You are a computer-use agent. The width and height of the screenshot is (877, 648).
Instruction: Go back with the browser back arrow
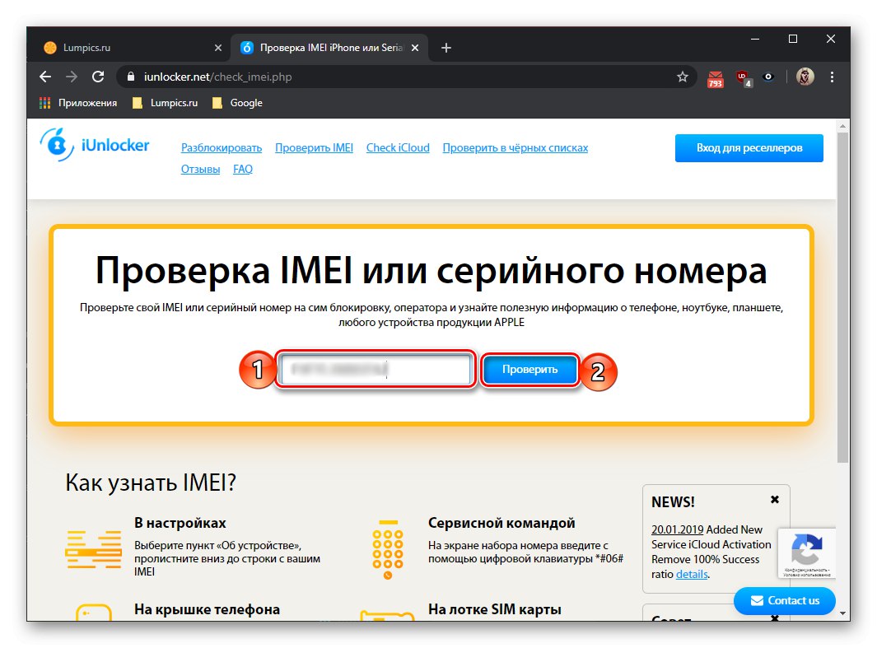click(45, 77)
